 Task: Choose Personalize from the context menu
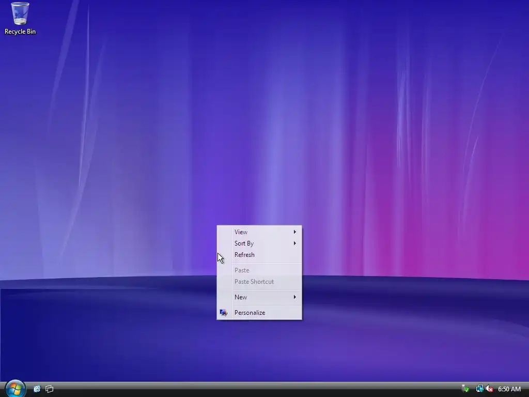point(259,313)
